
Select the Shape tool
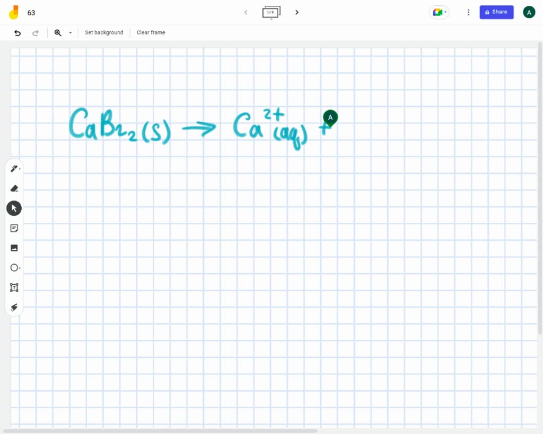click(x=14, y=267)
